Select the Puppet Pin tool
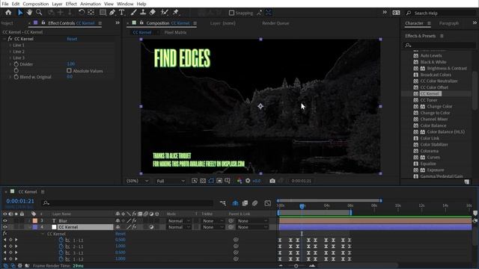The height and width of the screenshot is (269, 479). (176, 13)
